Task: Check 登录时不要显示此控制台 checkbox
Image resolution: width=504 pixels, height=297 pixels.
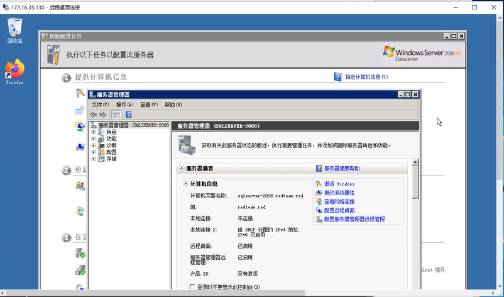Action: pos(192,287)
